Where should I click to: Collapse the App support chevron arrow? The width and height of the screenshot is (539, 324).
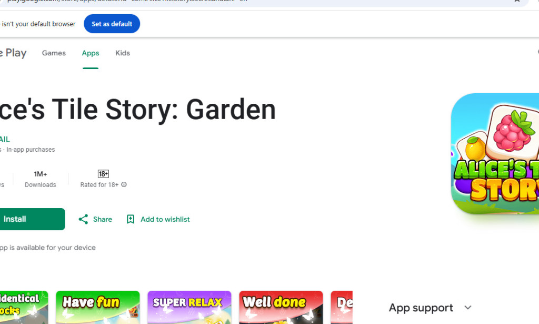point(467,308)
